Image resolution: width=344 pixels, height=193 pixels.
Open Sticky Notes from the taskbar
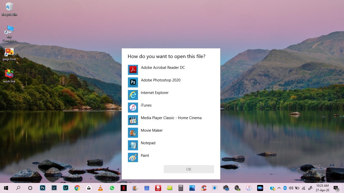(169, 188)
